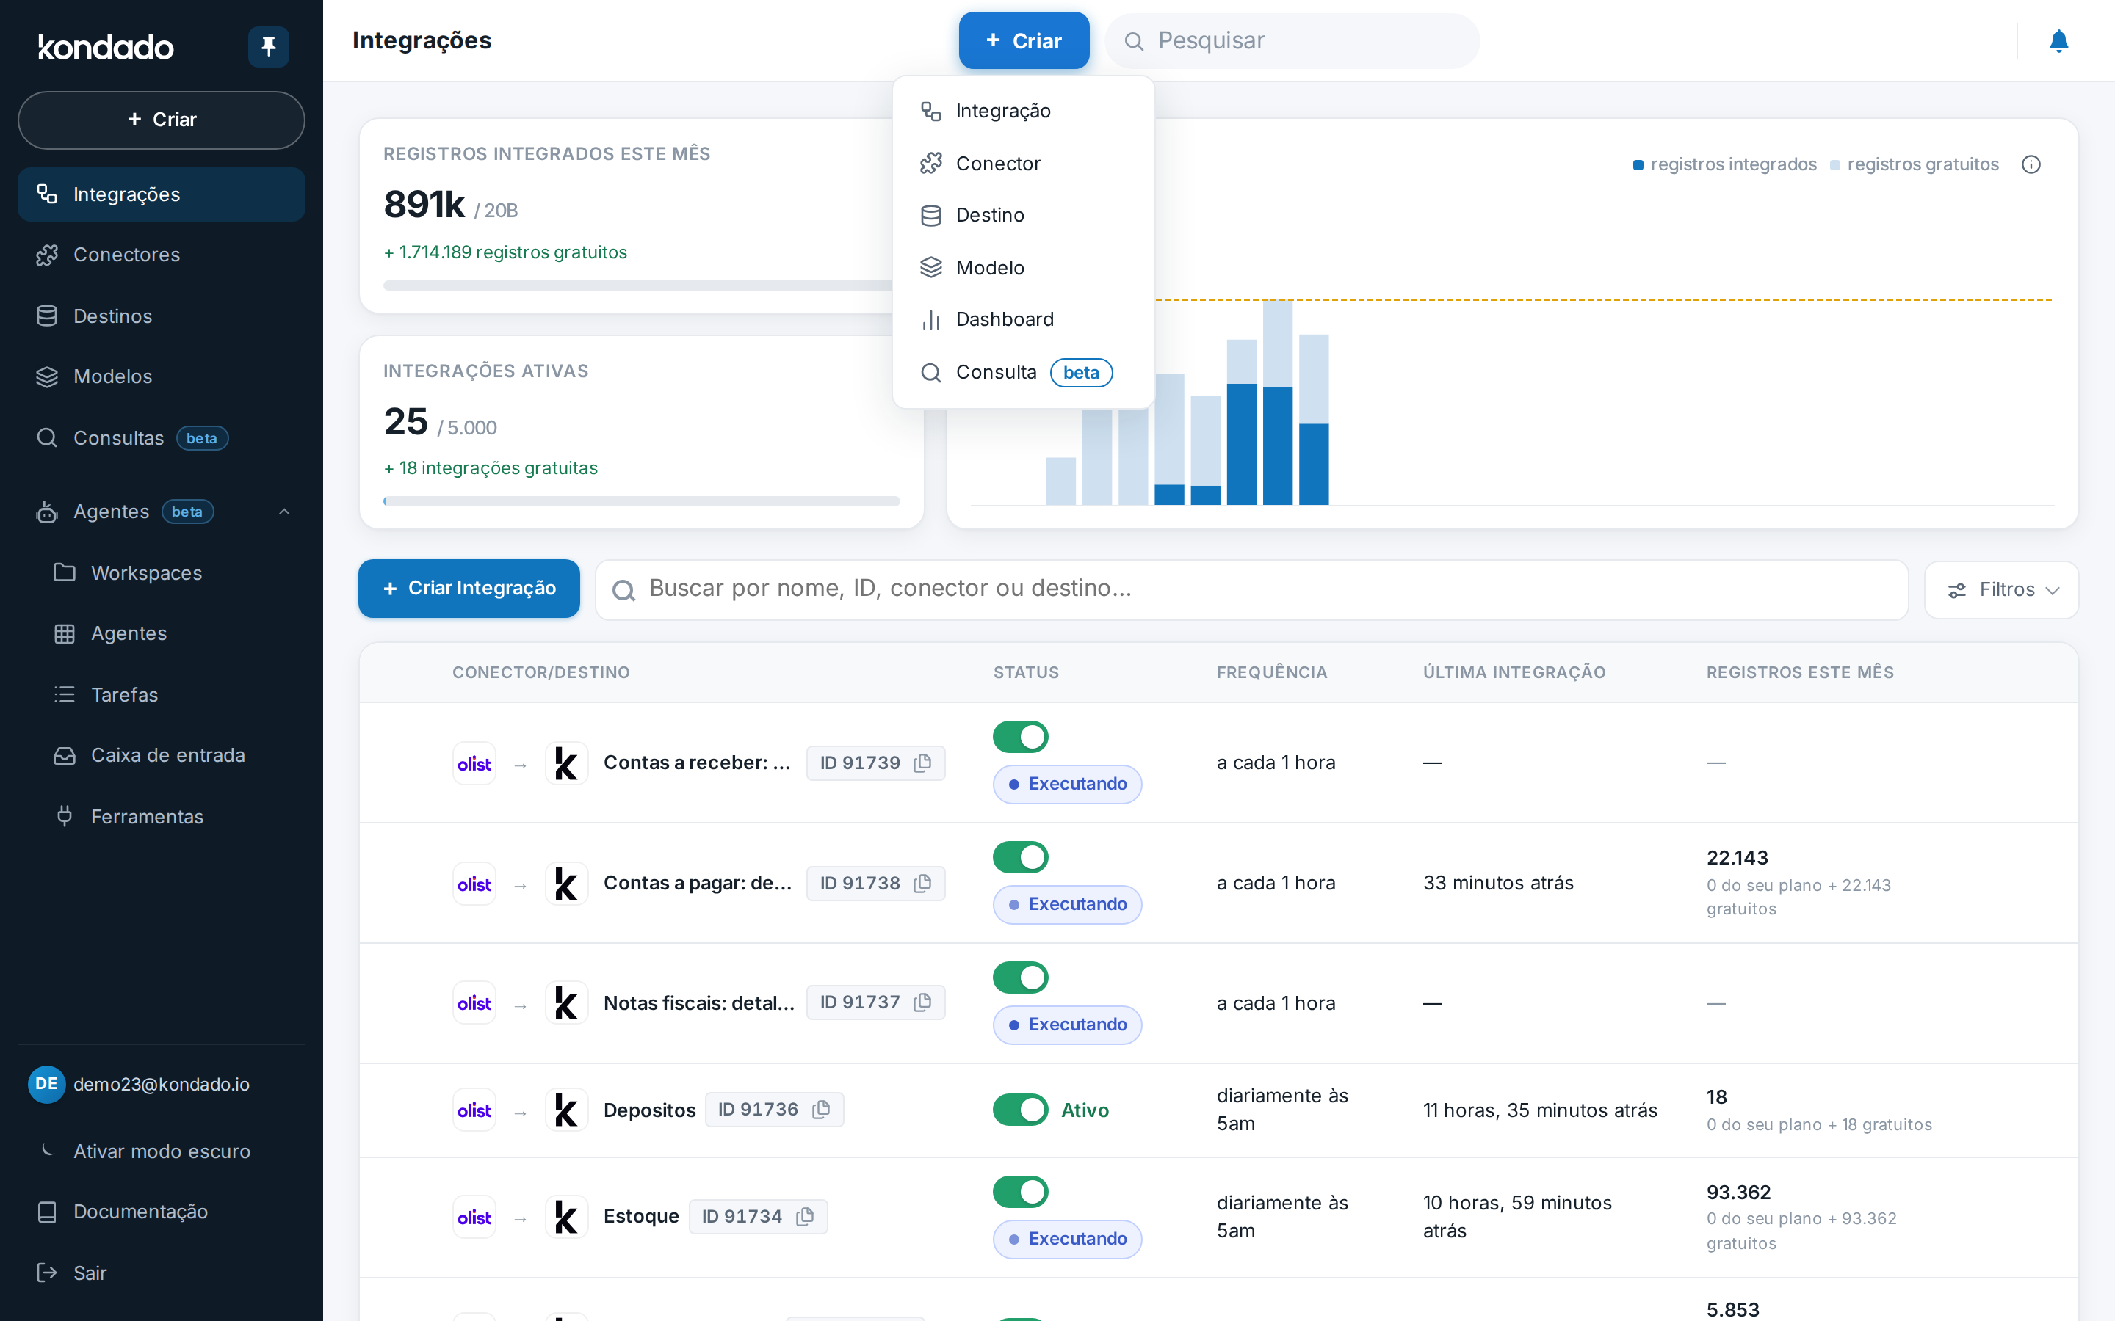Open the Filtros dropdown
Viewport: 2115px width, 1321px height.
pos(2001,590)
